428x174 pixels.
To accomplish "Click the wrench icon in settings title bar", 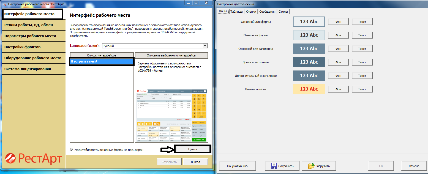I will point(4,4).
